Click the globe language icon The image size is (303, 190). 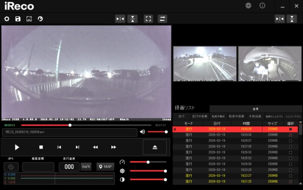point(248,6)
